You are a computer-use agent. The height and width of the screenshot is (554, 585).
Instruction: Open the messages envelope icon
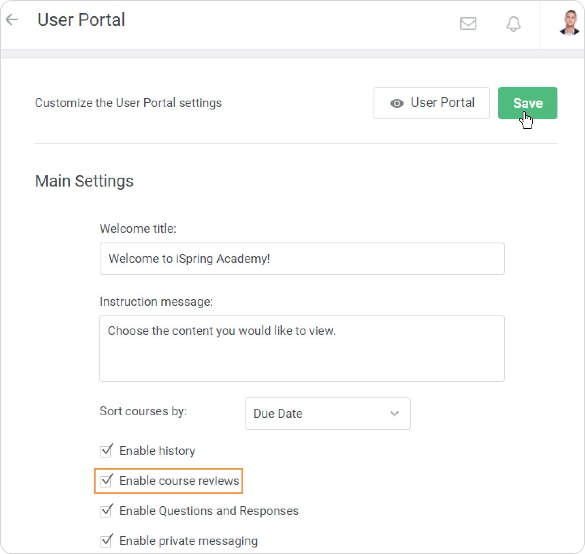pos(468,24)
